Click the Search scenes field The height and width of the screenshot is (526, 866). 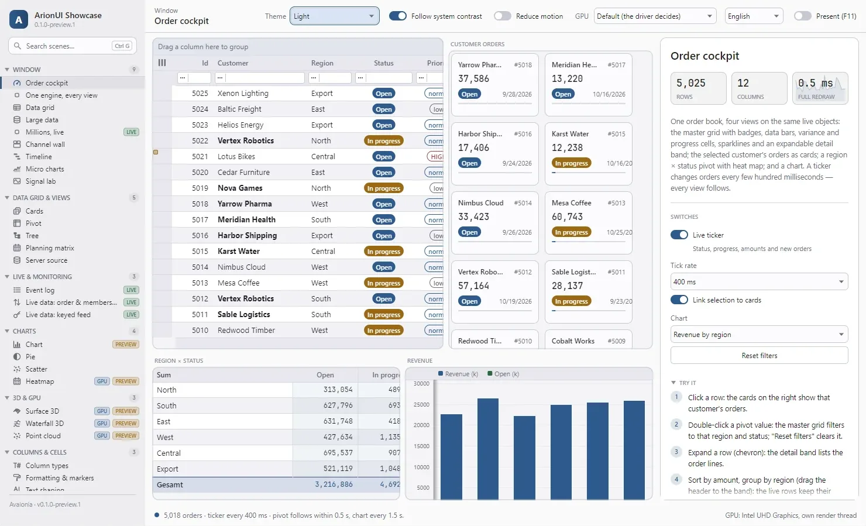73,46
